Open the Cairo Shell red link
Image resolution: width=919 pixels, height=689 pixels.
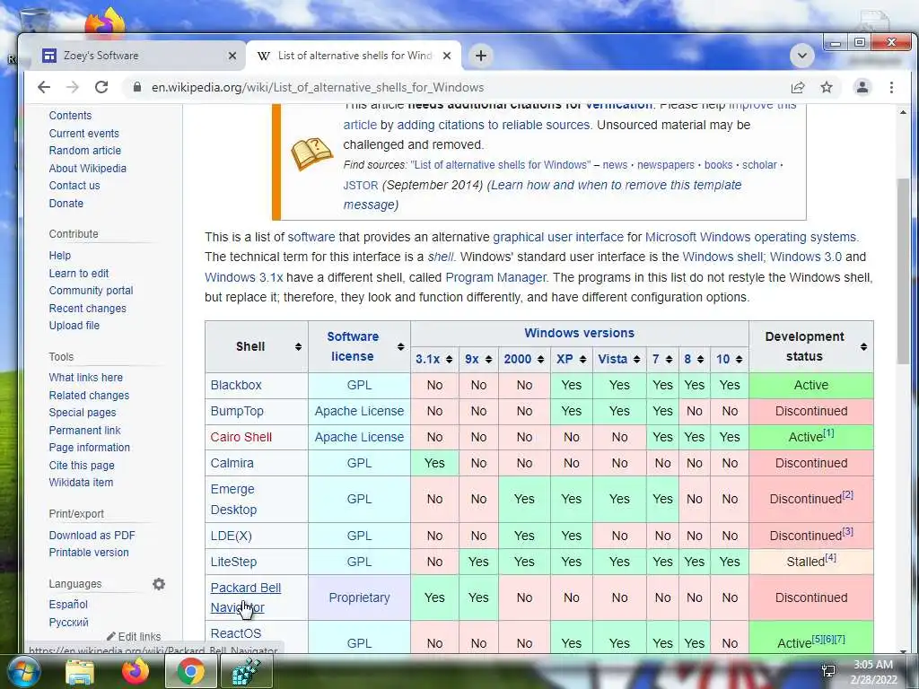(x=241, y=437)
